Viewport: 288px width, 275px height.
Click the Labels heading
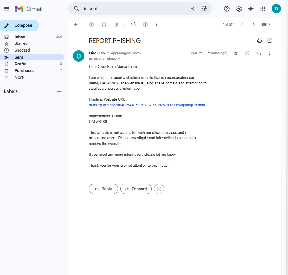tap(11, 91)
